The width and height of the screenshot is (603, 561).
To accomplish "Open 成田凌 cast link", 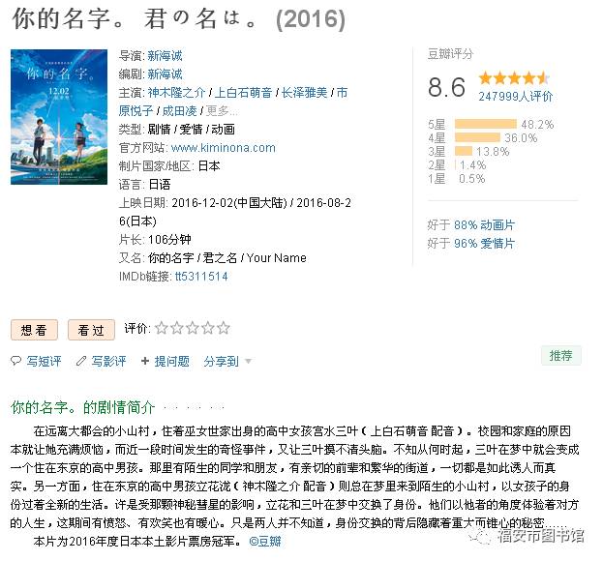I will (x=180, y=111).
